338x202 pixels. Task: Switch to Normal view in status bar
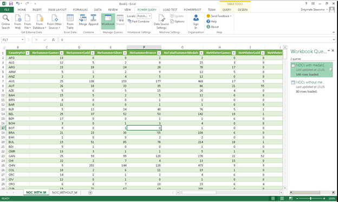(273, 198)
